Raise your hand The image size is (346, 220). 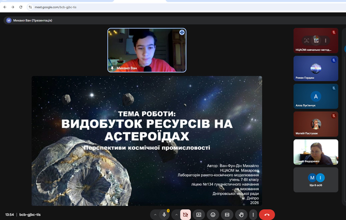[241, 214]
